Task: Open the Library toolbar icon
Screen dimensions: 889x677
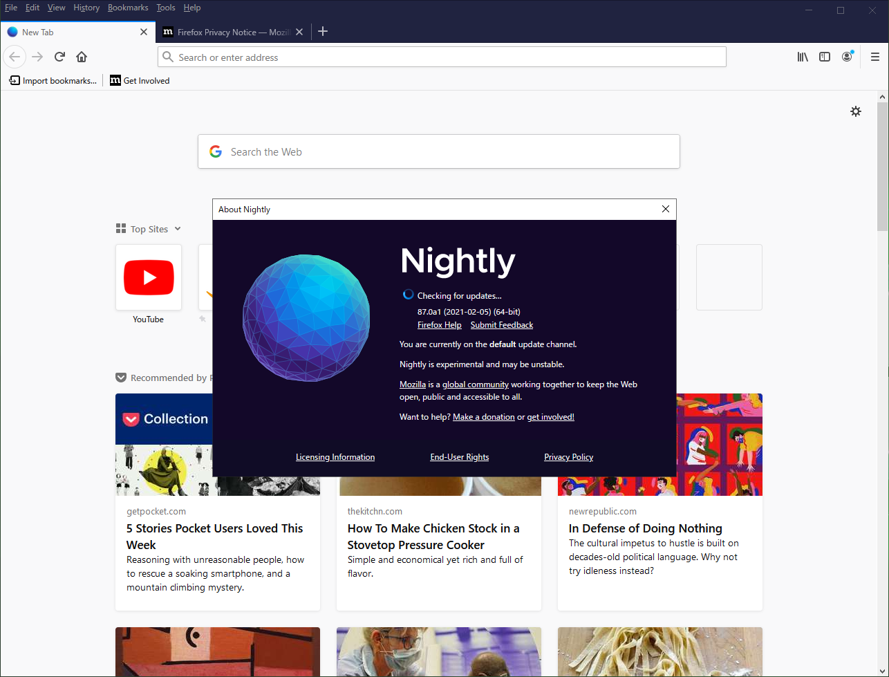Action: 803,57
